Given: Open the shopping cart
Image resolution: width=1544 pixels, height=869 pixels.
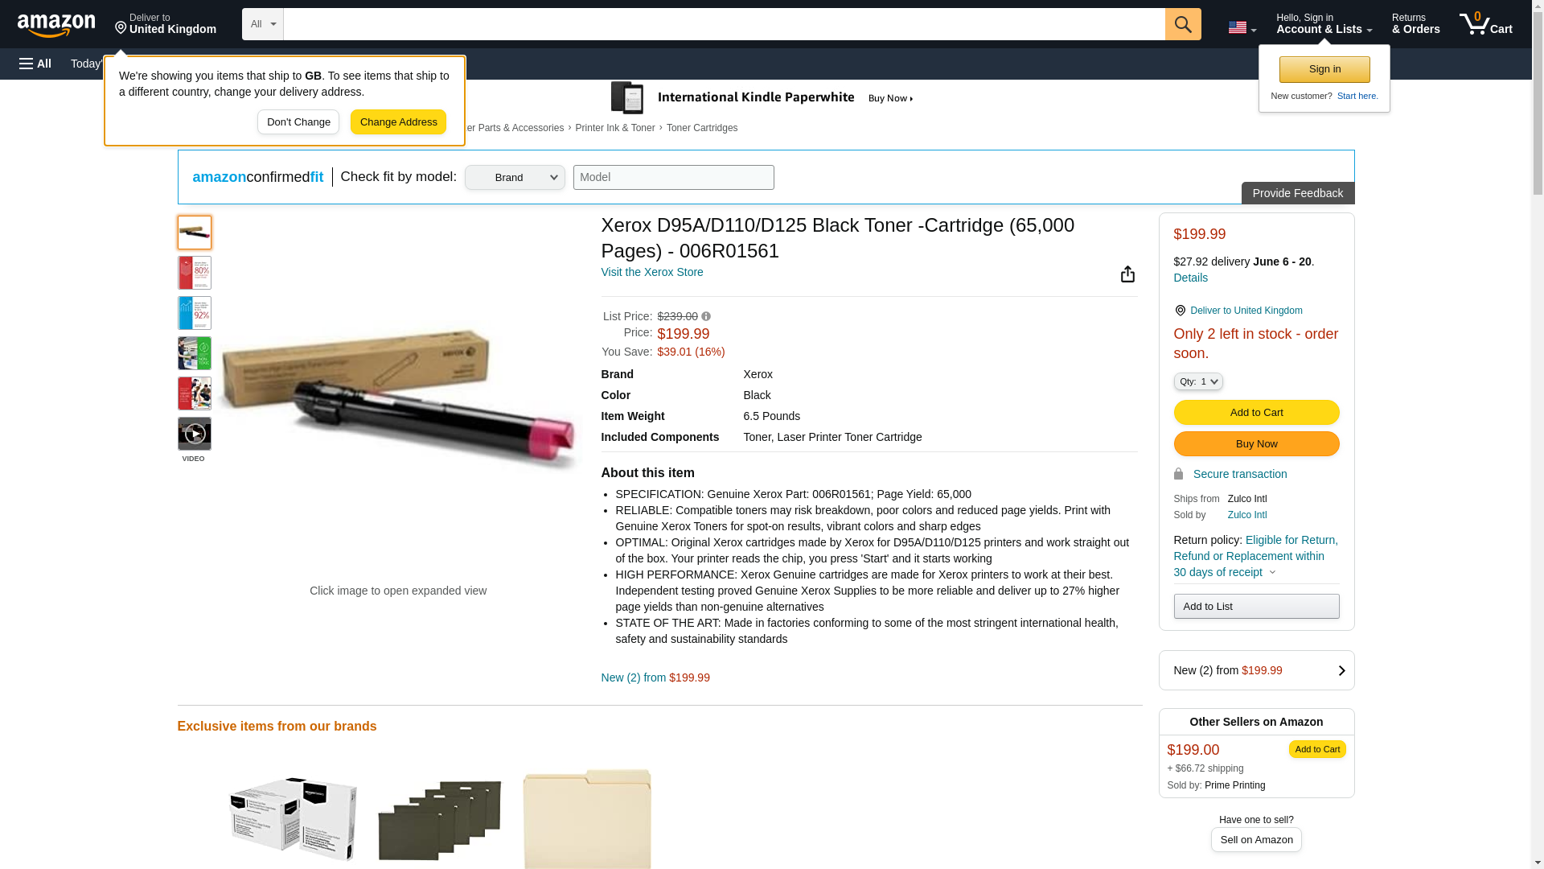Looking at the screenshot, I should click(1485, 24).
